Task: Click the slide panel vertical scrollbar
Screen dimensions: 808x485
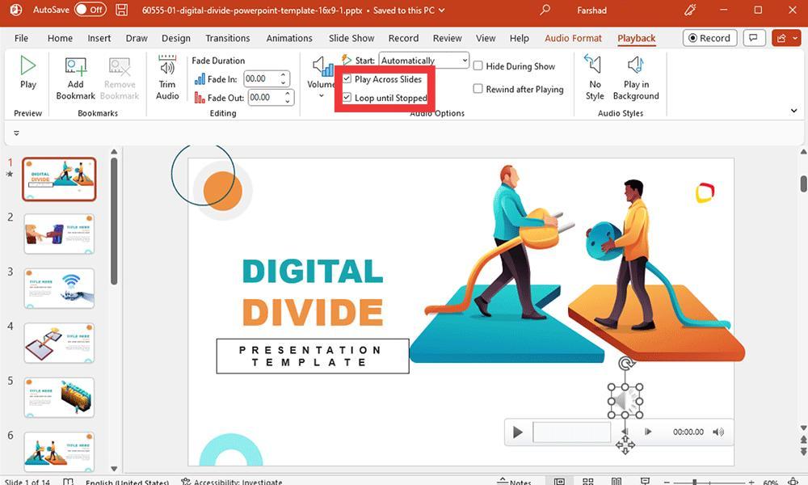Action: point(114,221)
